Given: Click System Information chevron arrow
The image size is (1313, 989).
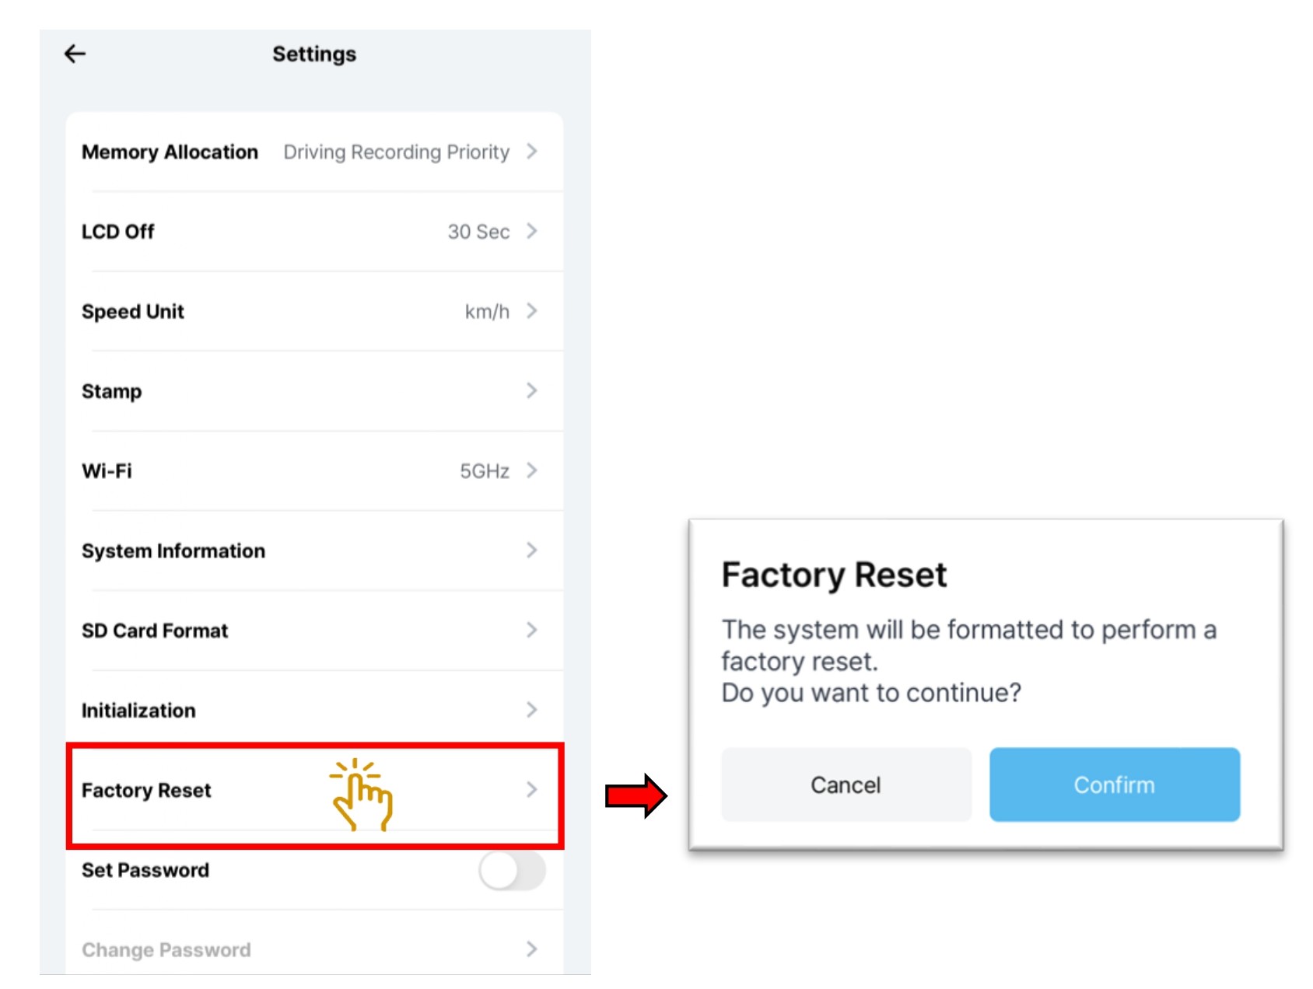Looking at the screenshot, I should 532,550.
